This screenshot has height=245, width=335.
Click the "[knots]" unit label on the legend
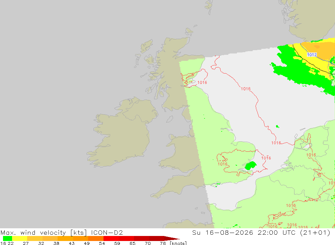[x=178, y=243]
